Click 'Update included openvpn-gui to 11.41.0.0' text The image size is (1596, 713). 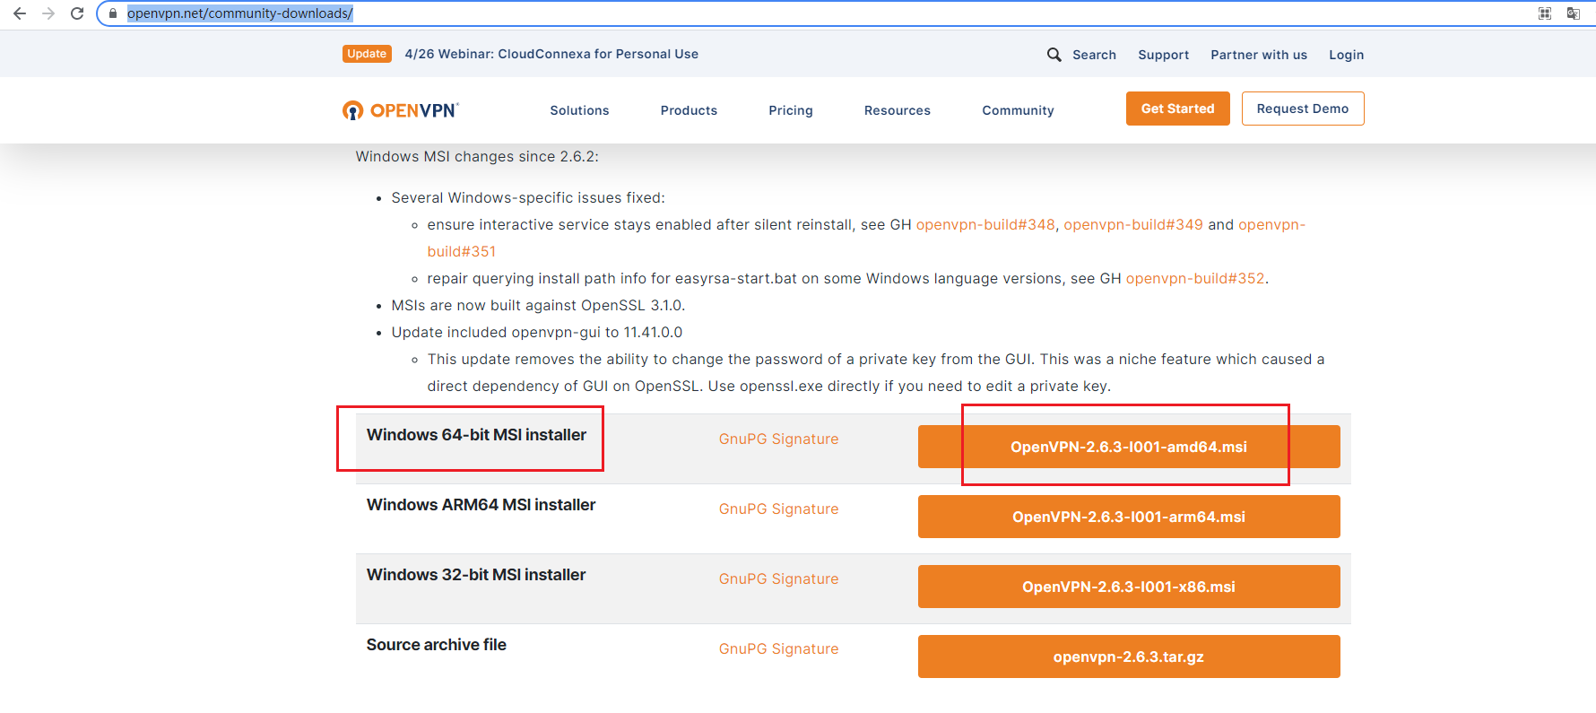click(x=537, y=332)
